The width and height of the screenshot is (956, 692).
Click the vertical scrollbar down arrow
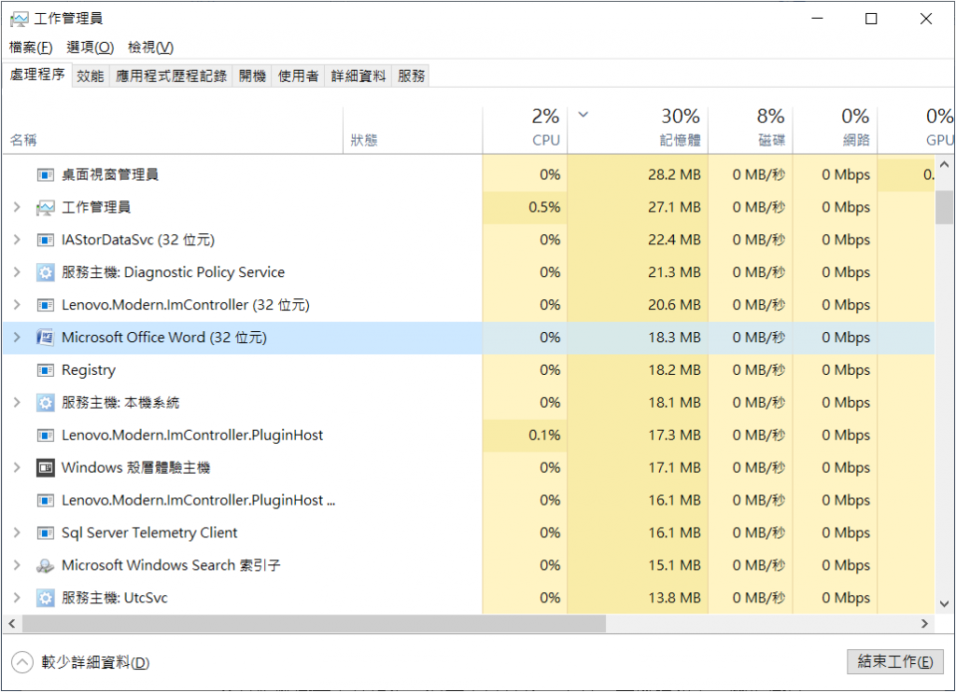pos(945,604)
